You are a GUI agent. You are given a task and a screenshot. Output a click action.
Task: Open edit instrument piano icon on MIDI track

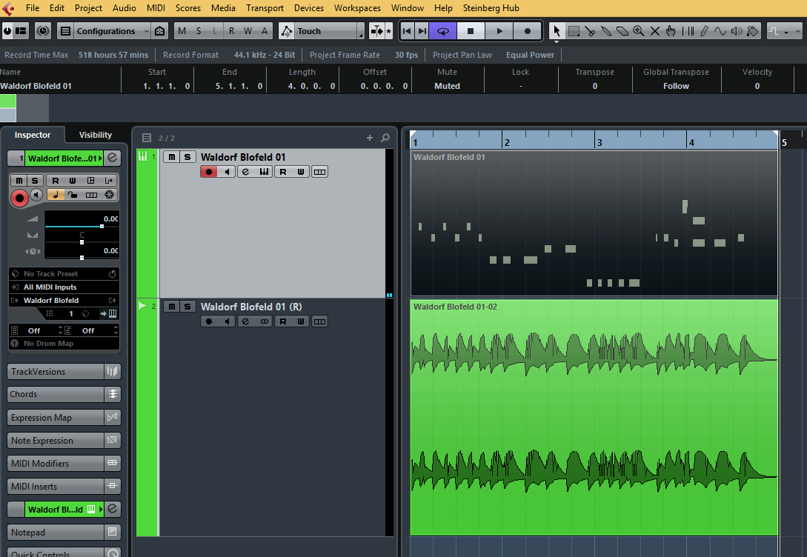[264, 172]
